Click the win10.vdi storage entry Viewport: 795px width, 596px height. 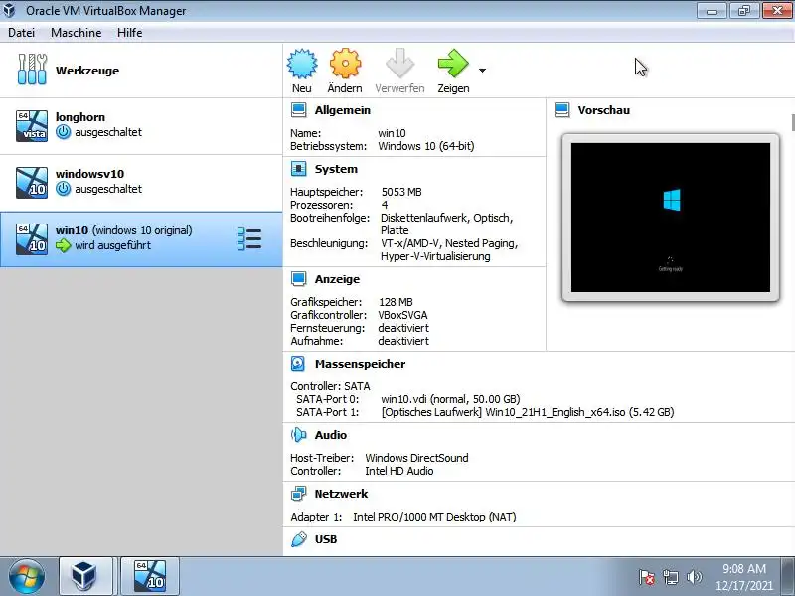pyautogui.click(x=451, y=399)
